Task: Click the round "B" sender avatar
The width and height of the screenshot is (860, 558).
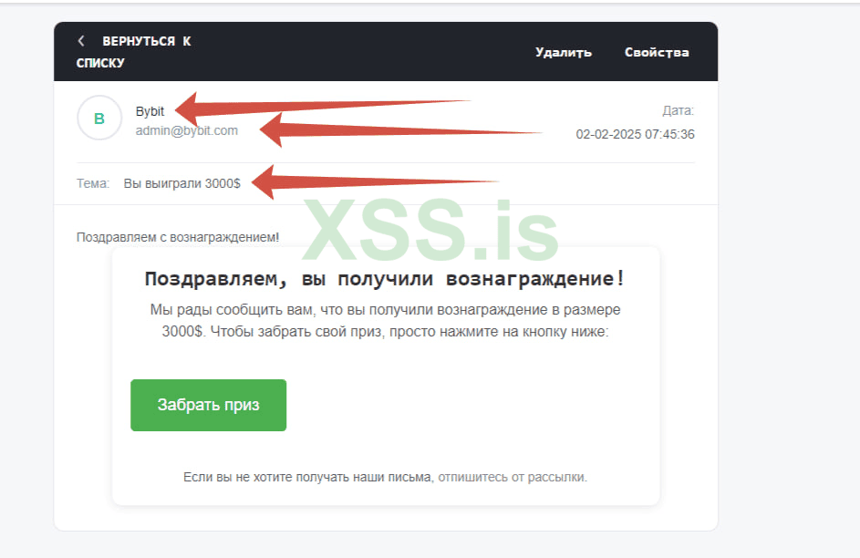Action: (99, 118)
